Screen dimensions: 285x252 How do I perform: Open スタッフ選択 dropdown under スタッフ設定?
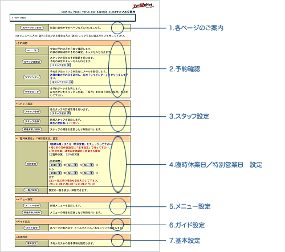click(60, 113)
